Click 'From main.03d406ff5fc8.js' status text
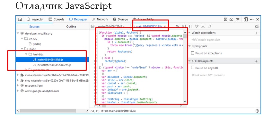The height and width of the screenshot is (120, 272). [x=118, y=111]
